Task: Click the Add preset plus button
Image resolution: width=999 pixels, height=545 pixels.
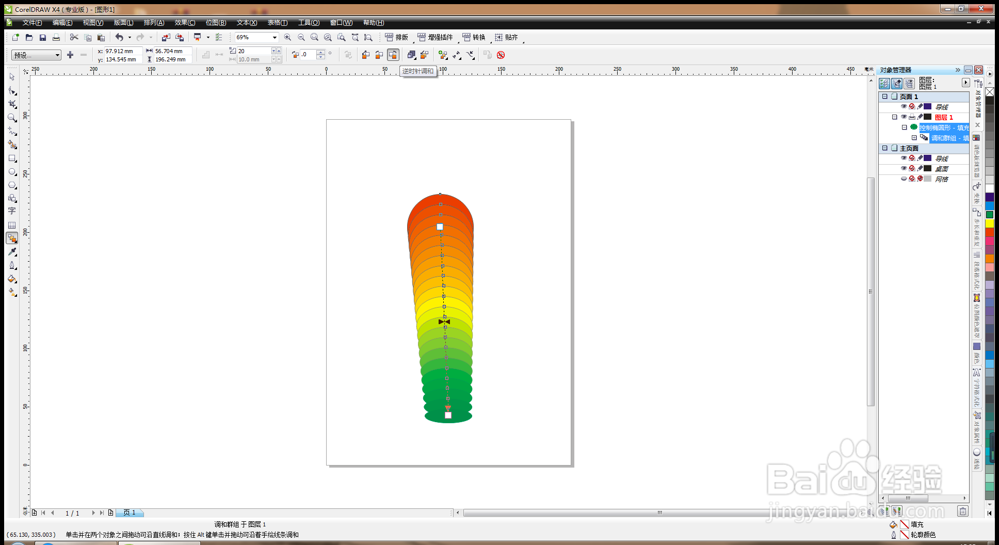Action: (x=70, y=55)
